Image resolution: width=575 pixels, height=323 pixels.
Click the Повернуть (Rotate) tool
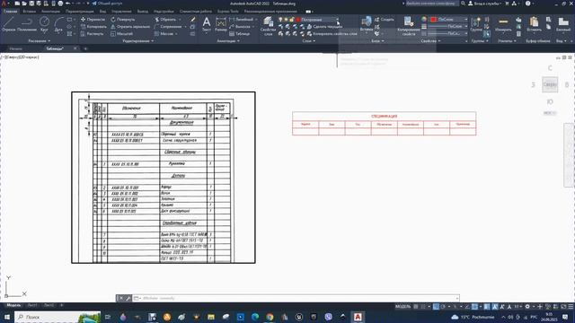pyautogui.click(x=123, y=20)
